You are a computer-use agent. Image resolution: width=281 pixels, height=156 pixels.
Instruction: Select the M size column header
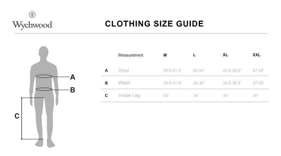[x=165, y=55]
